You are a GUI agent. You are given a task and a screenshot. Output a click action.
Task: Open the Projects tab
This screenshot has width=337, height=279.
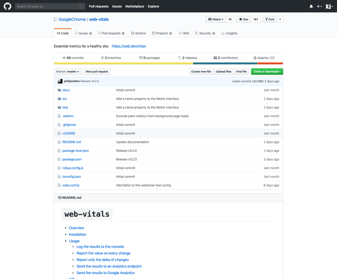click(x=162, y=33)
